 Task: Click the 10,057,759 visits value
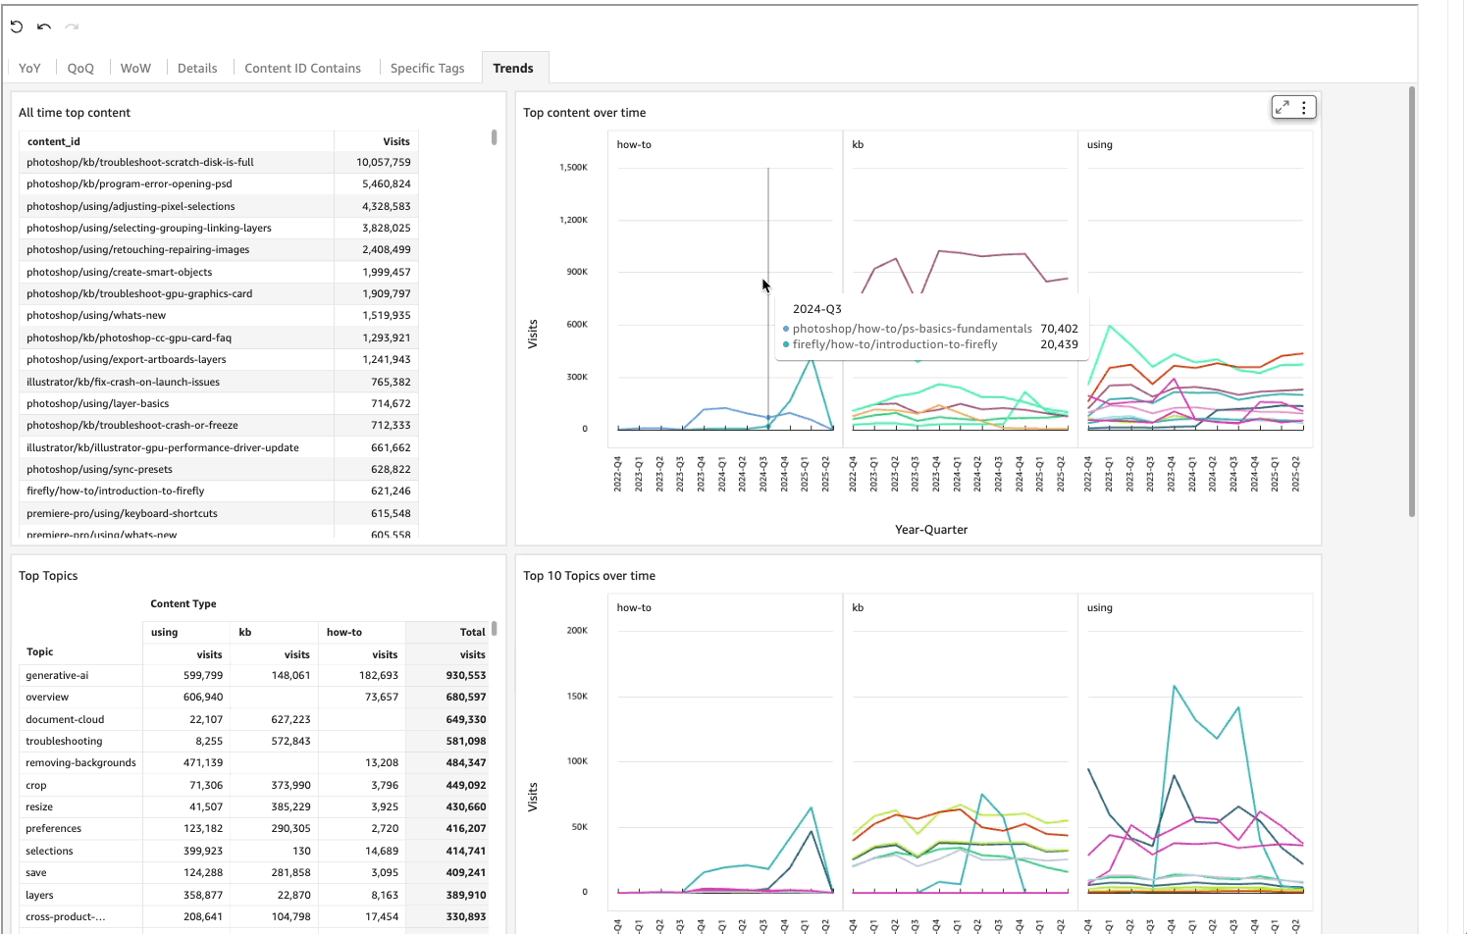(384, 162)
